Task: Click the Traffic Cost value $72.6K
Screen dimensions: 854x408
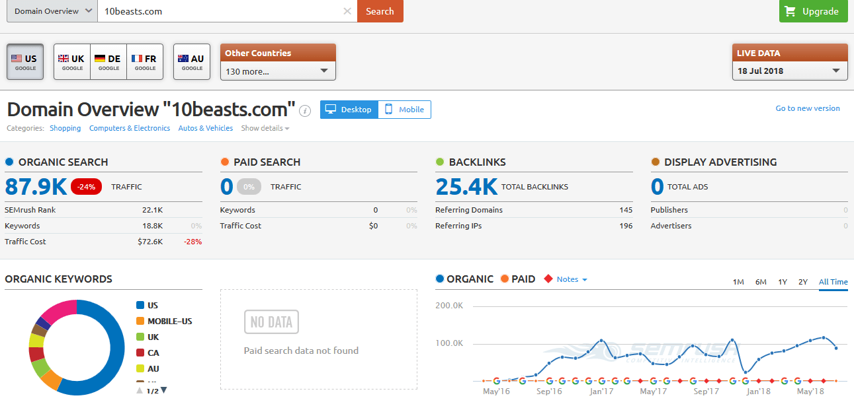Action: 150,242
